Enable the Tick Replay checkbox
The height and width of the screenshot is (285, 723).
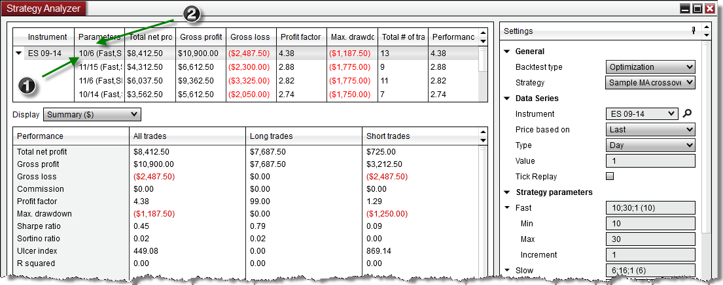(x=610, y=176)
